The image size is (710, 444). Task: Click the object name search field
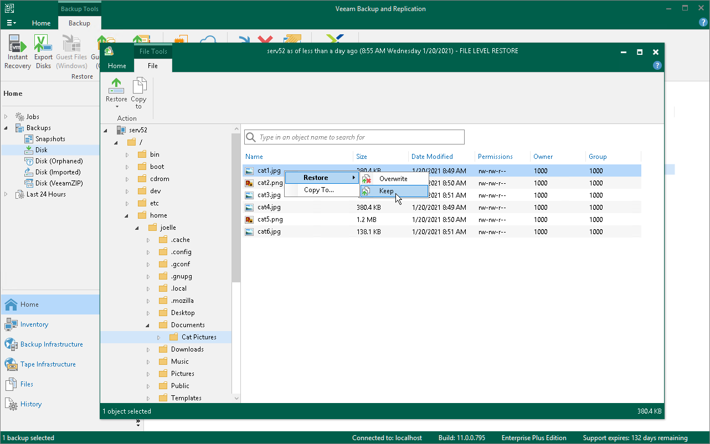coord(354,137)
